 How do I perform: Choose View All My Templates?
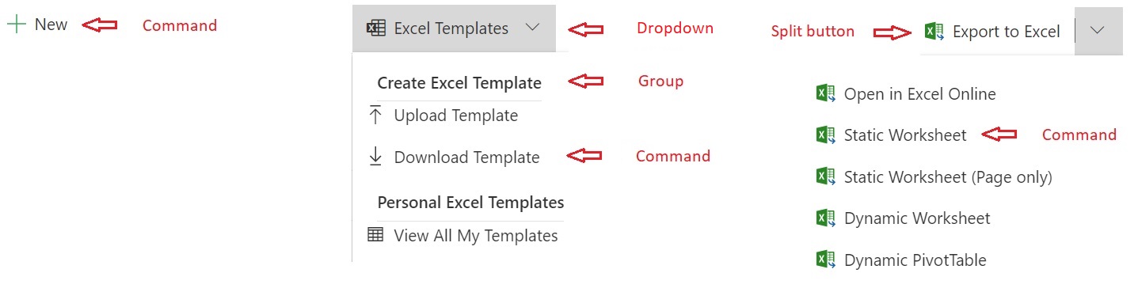tap(463, 235)
